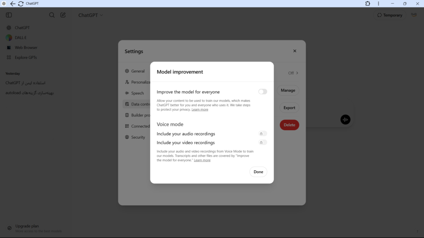Click ChatGPT logo icon in sidebar
The image size is (424, 238).
point(9,28)
